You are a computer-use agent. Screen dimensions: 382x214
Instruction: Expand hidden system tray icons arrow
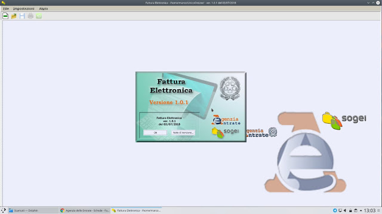point(361,210)
